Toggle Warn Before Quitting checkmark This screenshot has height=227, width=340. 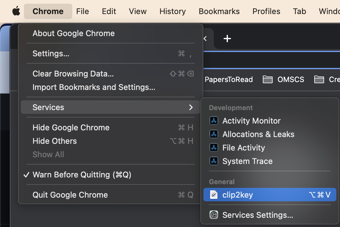(27, 175)
